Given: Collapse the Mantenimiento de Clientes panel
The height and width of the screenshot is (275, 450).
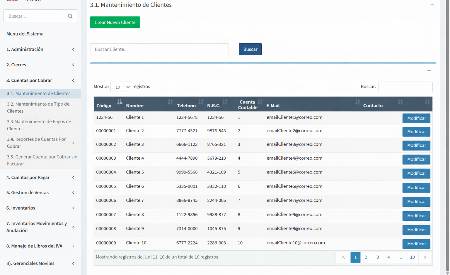Looking at the screenshot, I should (x=432, y=5).
